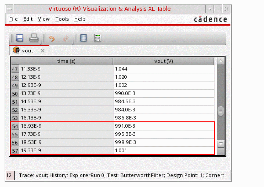The height and width of the screenshot is (187, 264).
Task: Select the vout tab
Action: pyautogui.click(x=29, y=50)
